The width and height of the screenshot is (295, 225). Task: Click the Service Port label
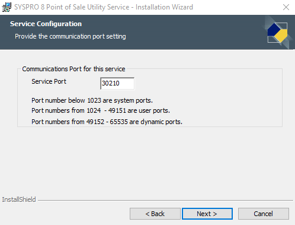click(x=49, y=81)
